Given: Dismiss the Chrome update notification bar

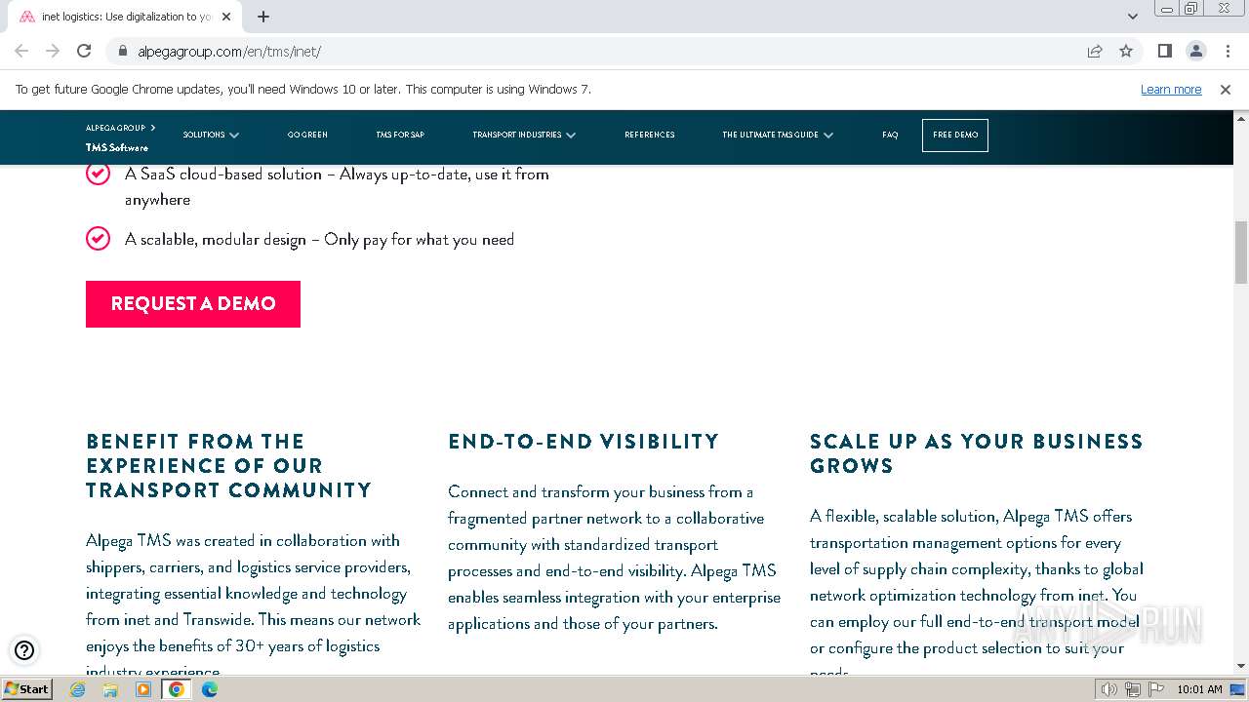Looking at the screenshot, I should pyautogui.click(x=1226, y=90).
